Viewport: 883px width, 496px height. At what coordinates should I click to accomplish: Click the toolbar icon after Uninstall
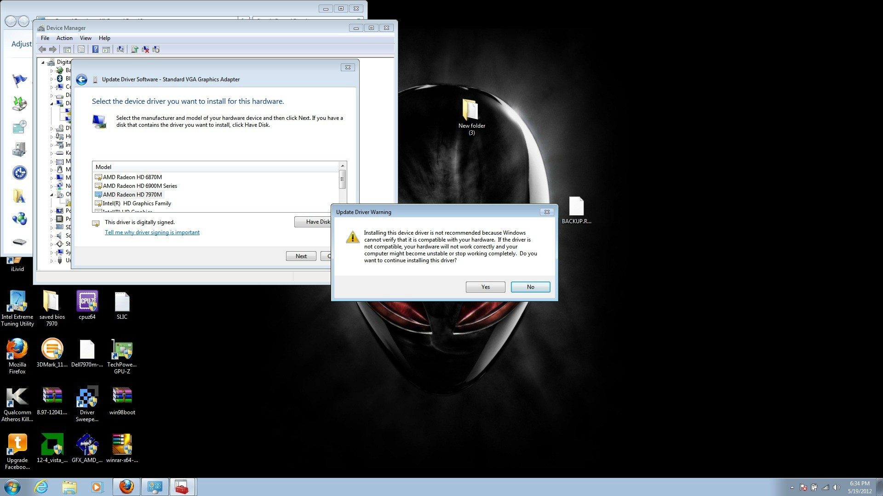156,50
